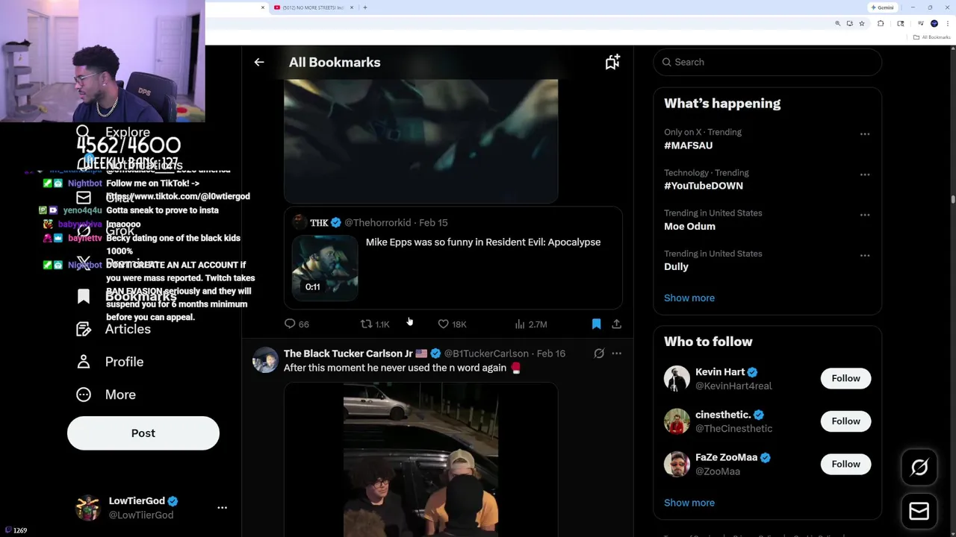Open Gemini in the browser
The image size is (956, 537).
(882, 7)
